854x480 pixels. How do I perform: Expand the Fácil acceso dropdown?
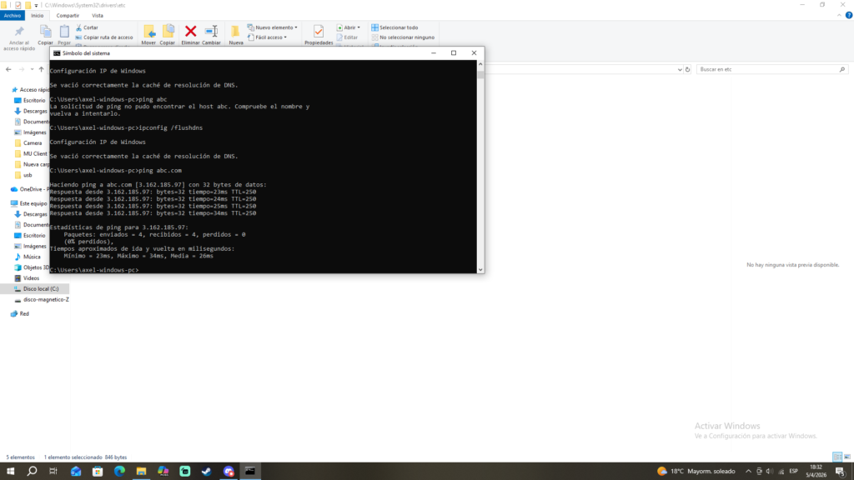269,37
